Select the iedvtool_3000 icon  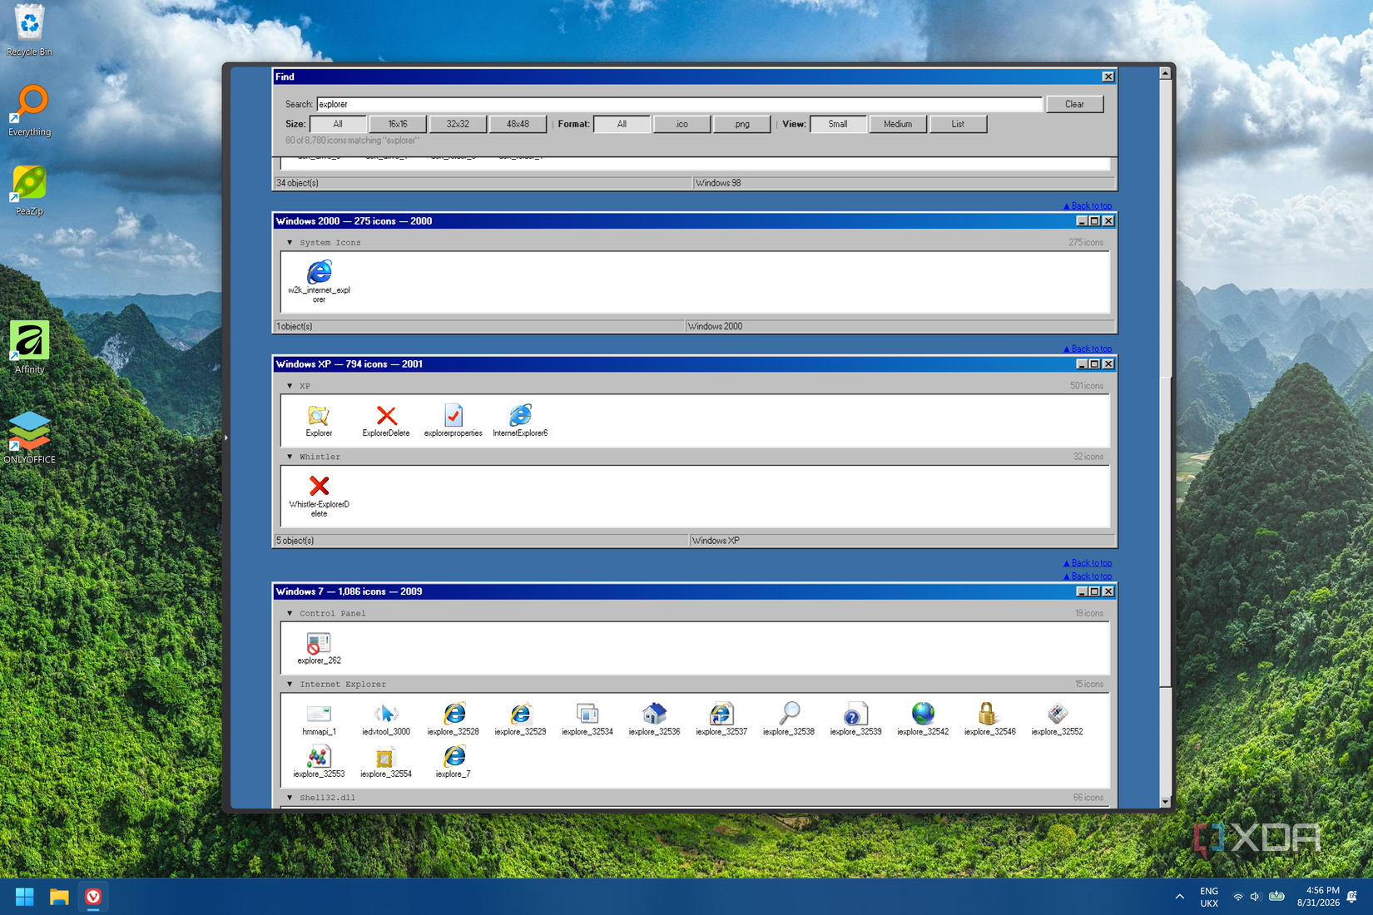tap(386, 720)
